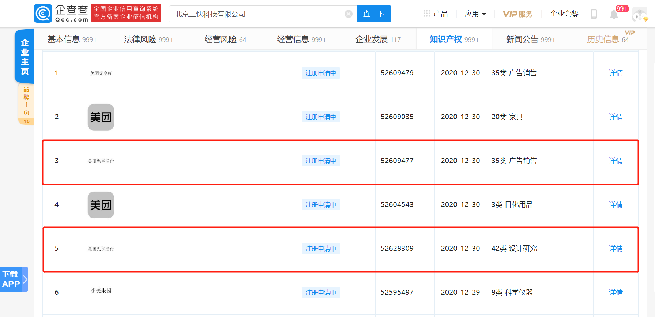Viewport: 655px width, 317px height.
Task: Click the 99+ notification badge
Action: 622,8
